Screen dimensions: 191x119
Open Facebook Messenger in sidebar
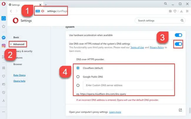[x=4, y=38]
